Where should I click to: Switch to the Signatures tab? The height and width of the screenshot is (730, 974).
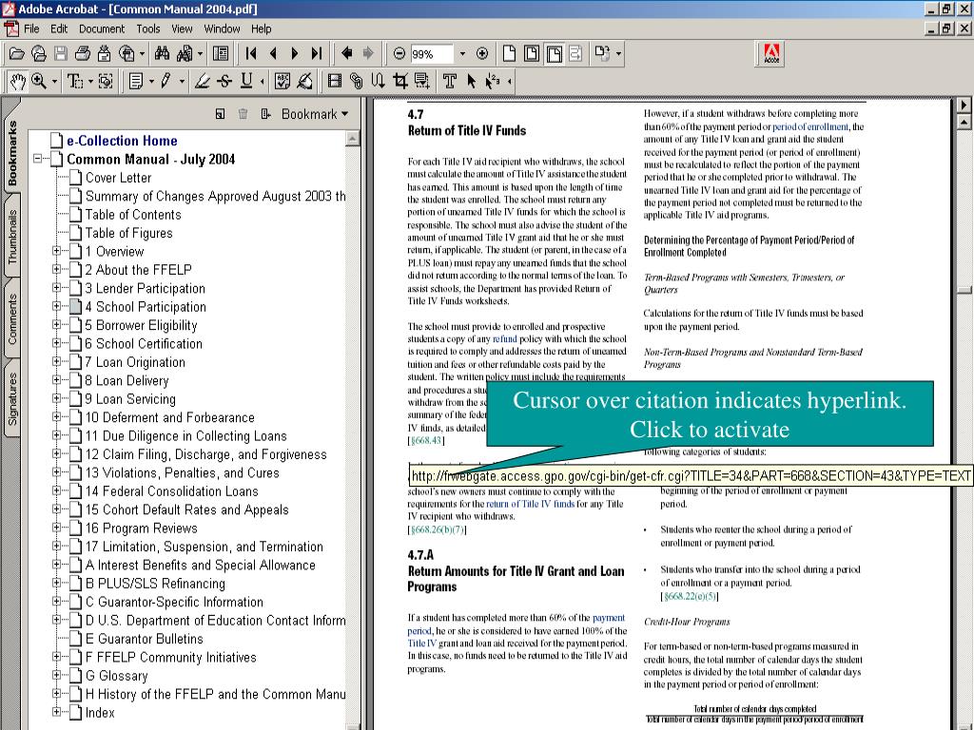click(12, 398)
